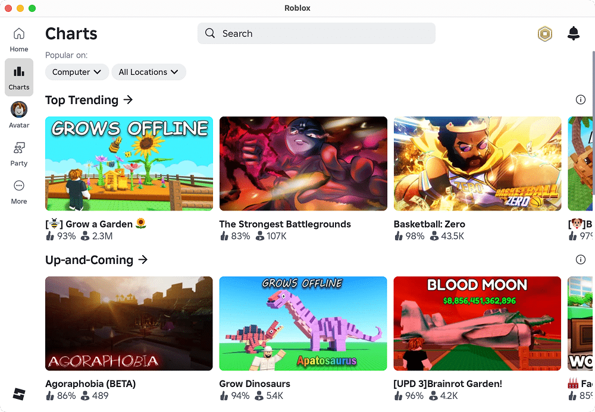Open the Grow a Garden thumbnail
The image size is (595, 412).
[129, 163]
